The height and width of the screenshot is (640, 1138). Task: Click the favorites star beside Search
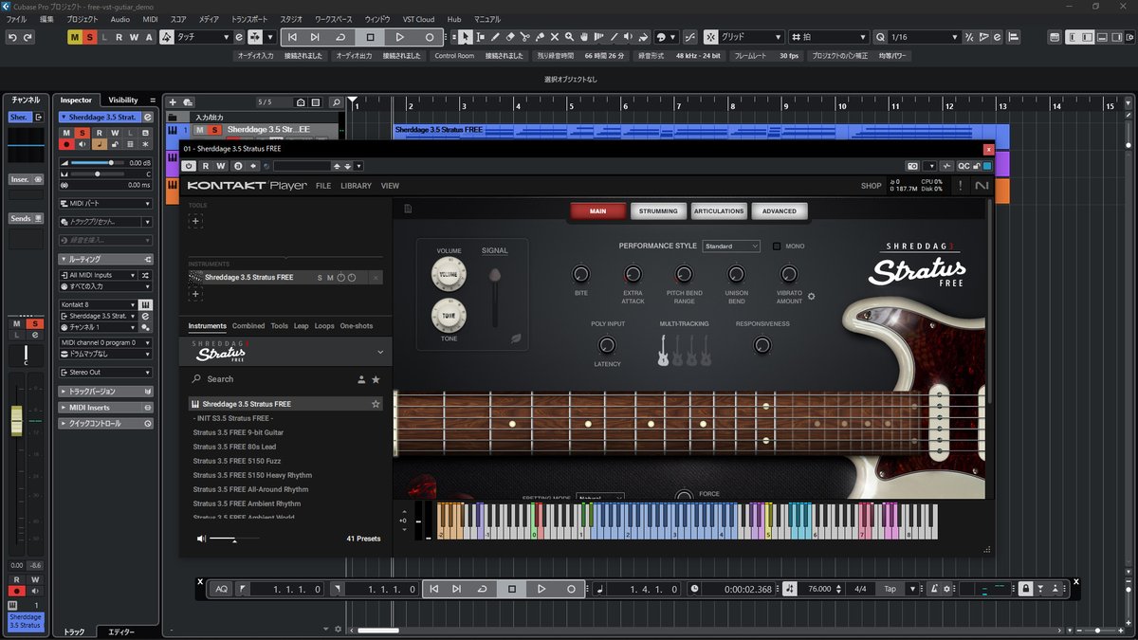[376, 379]
